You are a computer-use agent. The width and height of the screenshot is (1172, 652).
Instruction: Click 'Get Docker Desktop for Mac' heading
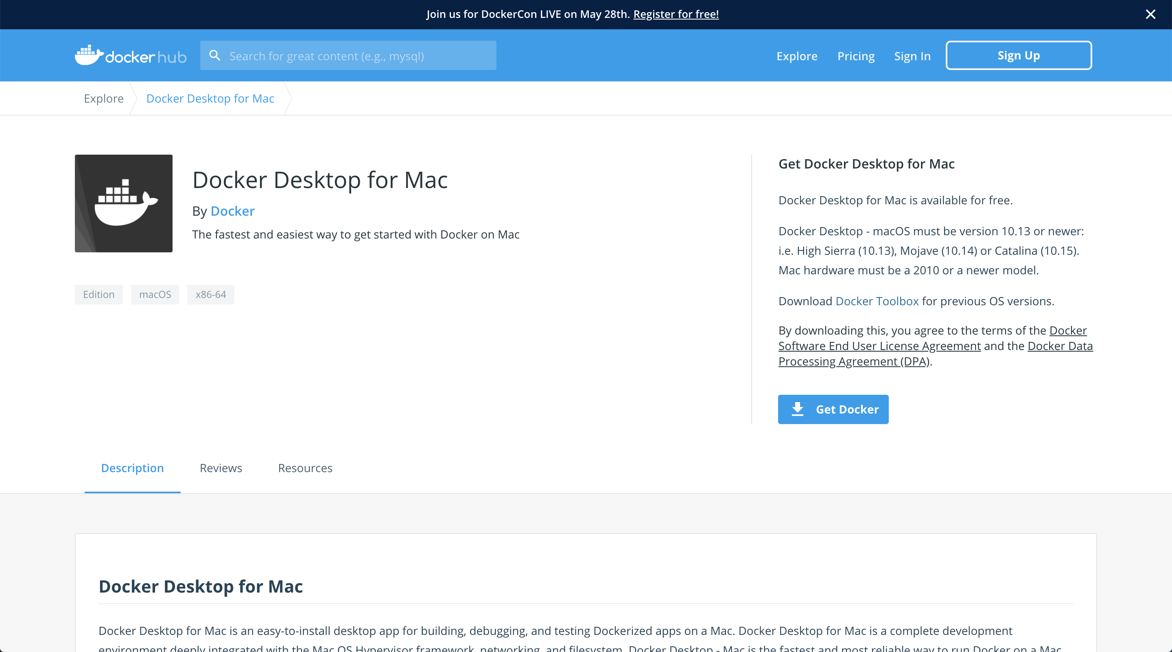tap(866, 164)
